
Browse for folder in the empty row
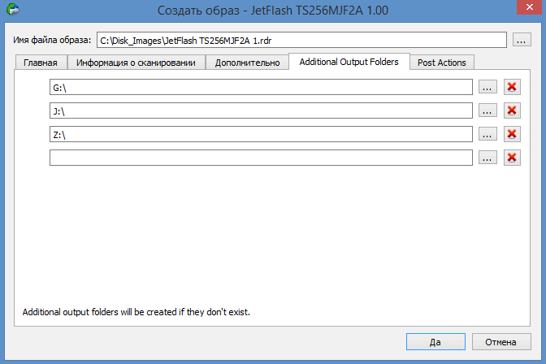[x=487, y=158]
